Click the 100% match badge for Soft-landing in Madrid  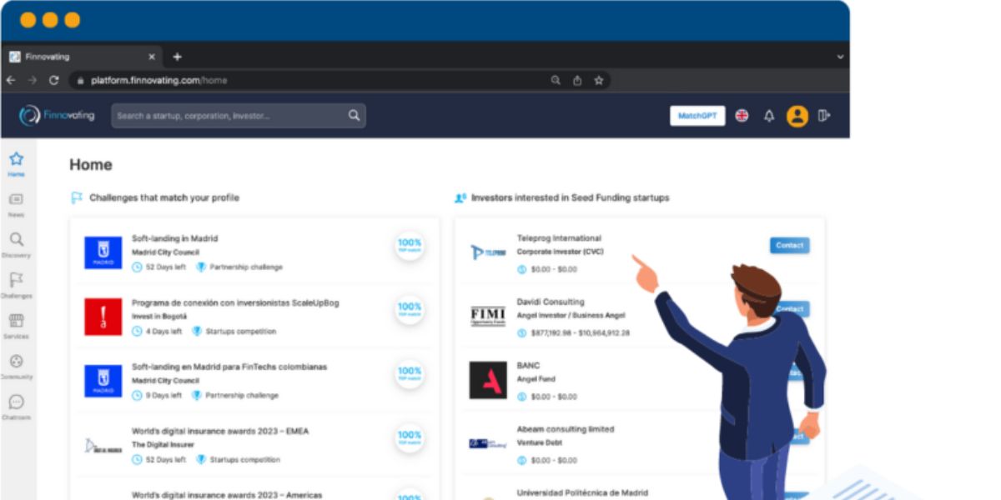tap(409, 246)
